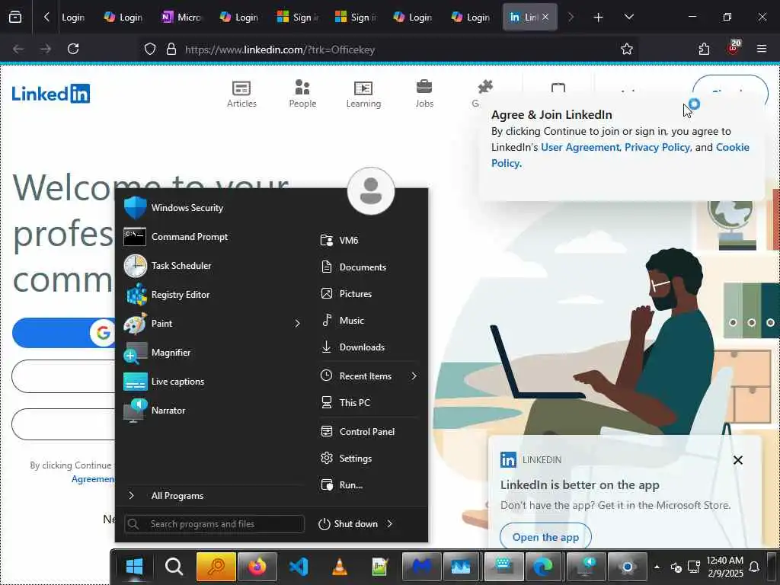Click the uBlock extension icon with badge

pos(734,48)
